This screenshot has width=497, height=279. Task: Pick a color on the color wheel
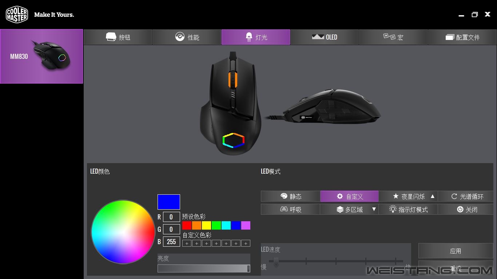coord(123,232)
